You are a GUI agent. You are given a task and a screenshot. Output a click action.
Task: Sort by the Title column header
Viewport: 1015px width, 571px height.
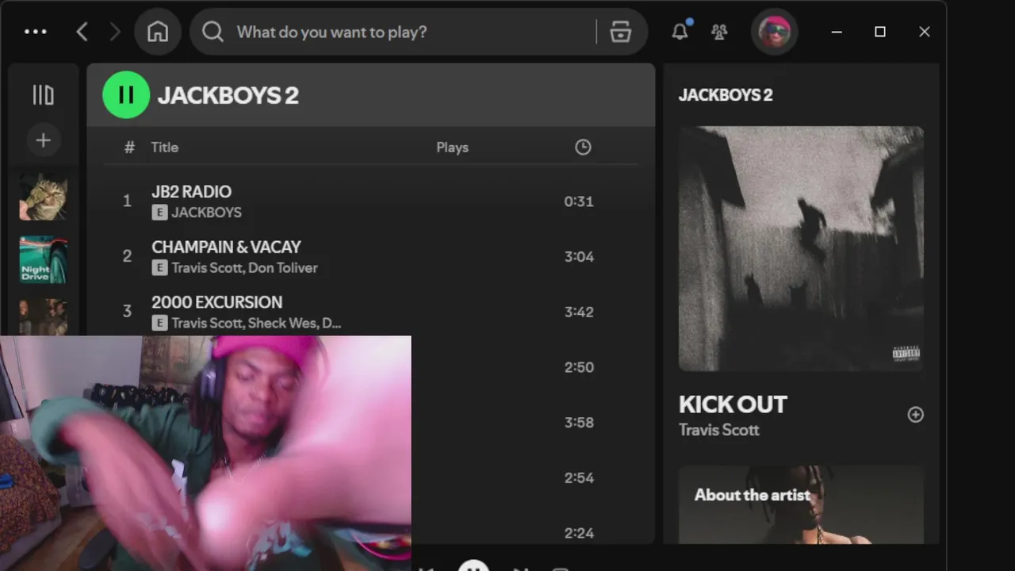pos(165,148)
